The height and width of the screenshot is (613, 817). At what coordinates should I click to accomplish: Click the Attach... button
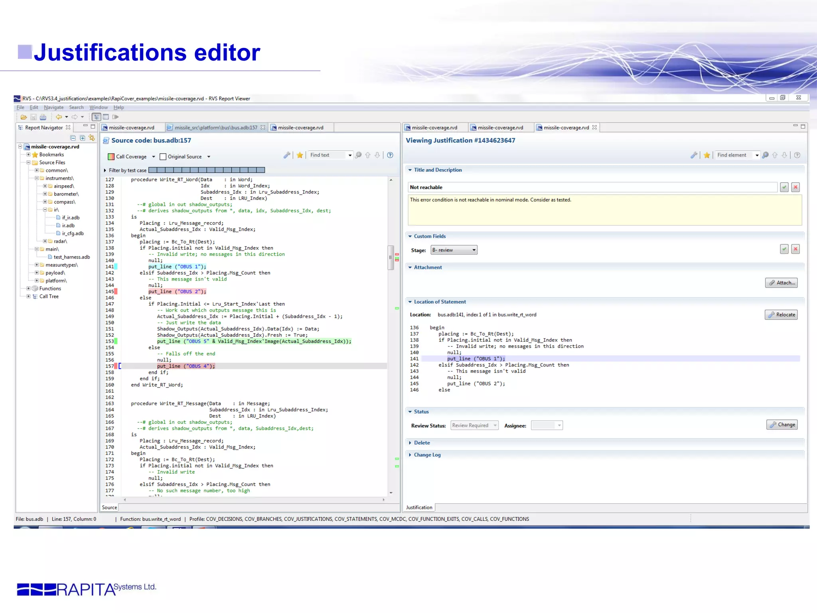coord(781,283)
